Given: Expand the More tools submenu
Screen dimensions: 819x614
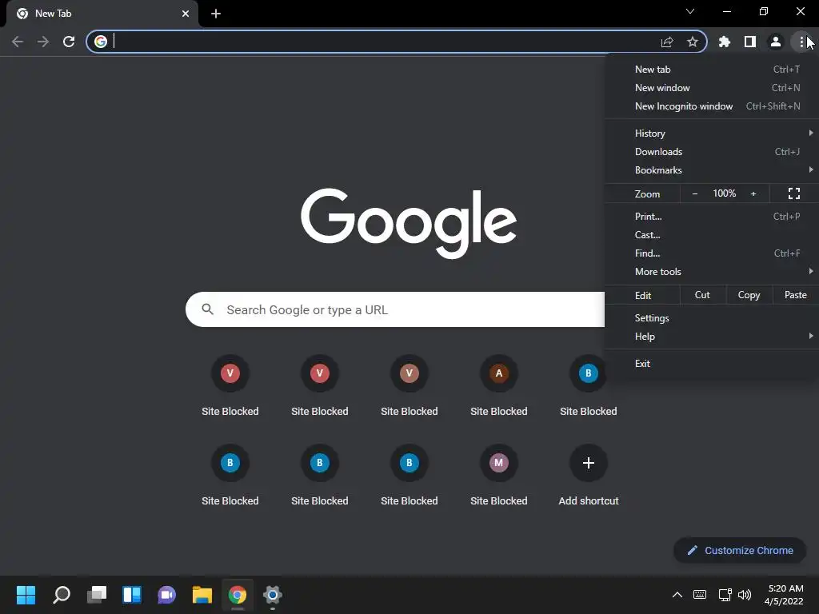Looking at the screenshot, I should point(712,272).
